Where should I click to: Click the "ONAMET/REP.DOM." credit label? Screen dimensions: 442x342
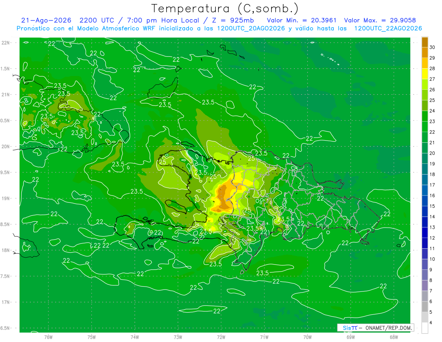[x=389, y=328]
